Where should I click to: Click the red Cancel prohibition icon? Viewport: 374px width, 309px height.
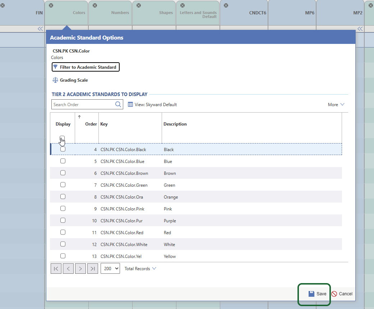pos(334,294)
